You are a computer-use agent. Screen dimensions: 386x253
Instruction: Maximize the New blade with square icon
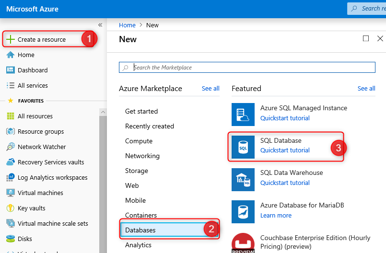pyautogui.click(x=365, y=38)
